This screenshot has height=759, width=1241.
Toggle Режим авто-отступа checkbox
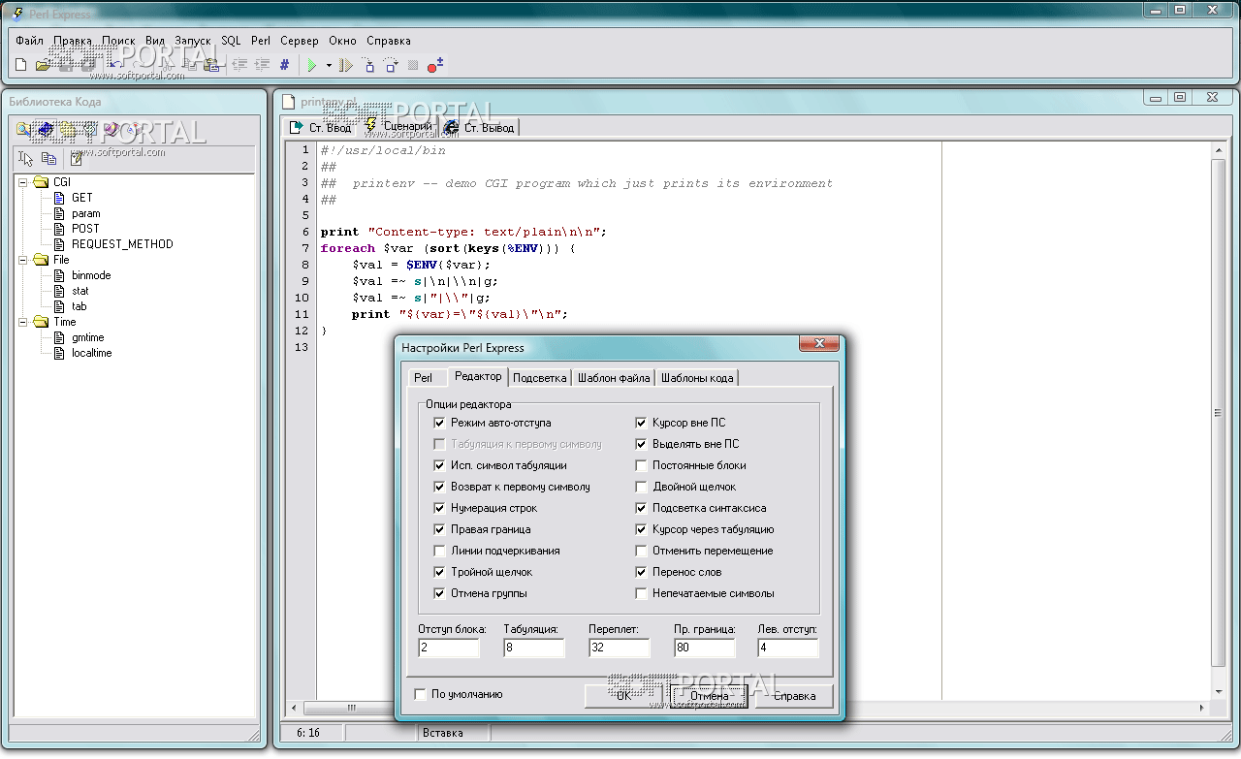coord(439,423)
